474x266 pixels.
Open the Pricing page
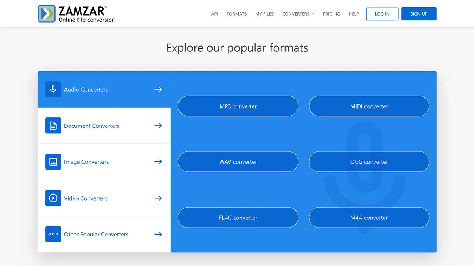pyautogui.click(x=331, y=14)
